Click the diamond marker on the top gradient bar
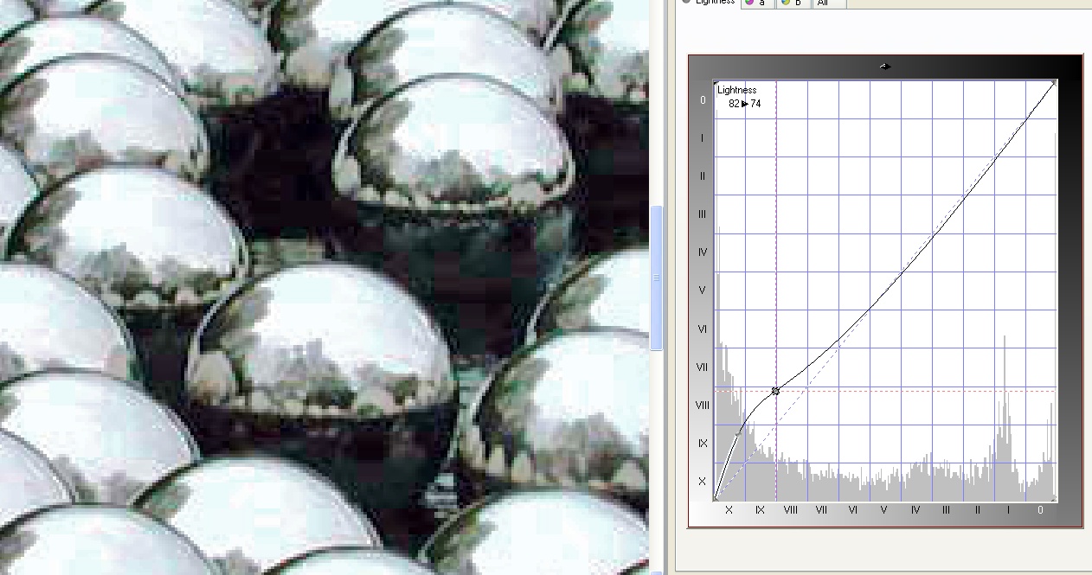This screenshot has width=1092, height=575. click(x=884, y=66)
